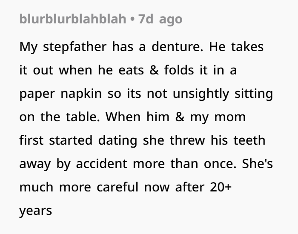Open the blurblurblahblah user profile

pyautogui.click(x=73, y=19)
